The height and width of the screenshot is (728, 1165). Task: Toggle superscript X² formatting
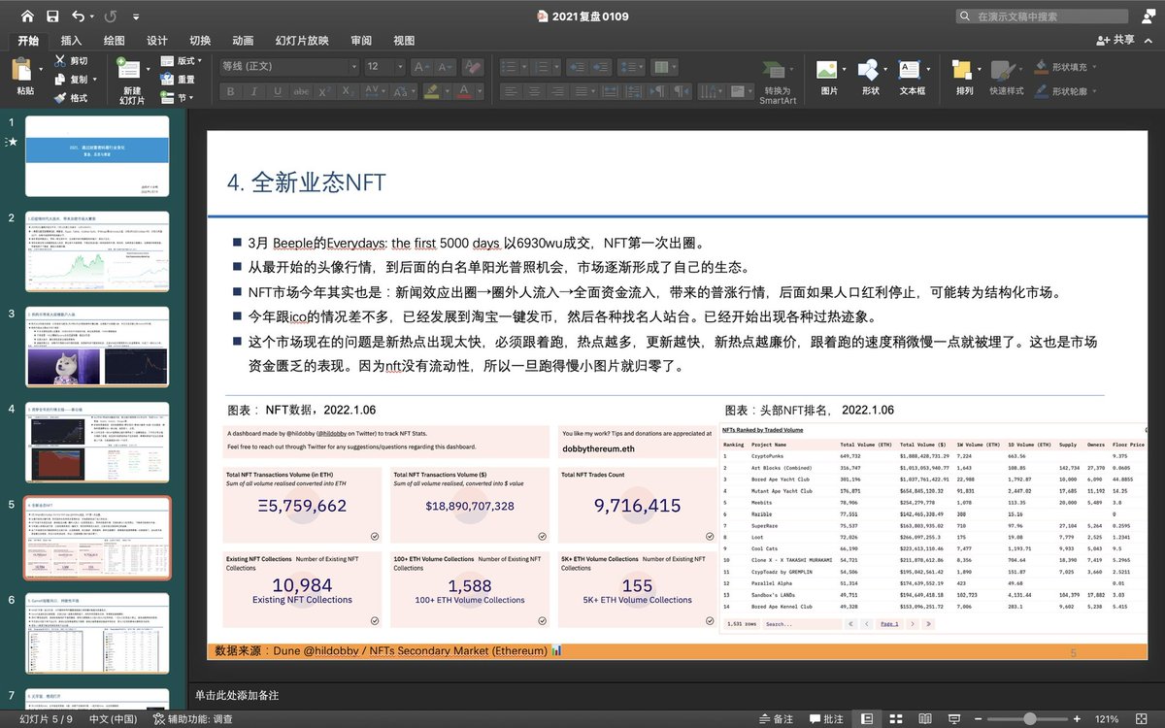326,91
